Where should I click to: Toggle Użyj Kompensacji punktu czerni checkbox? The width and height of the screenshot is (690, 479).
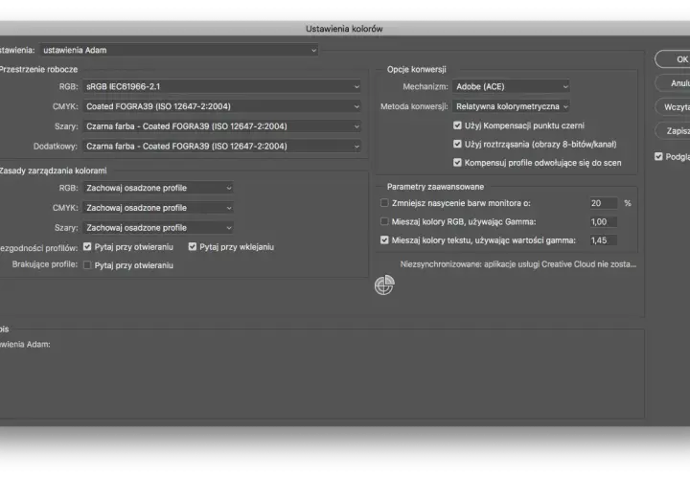457,125
